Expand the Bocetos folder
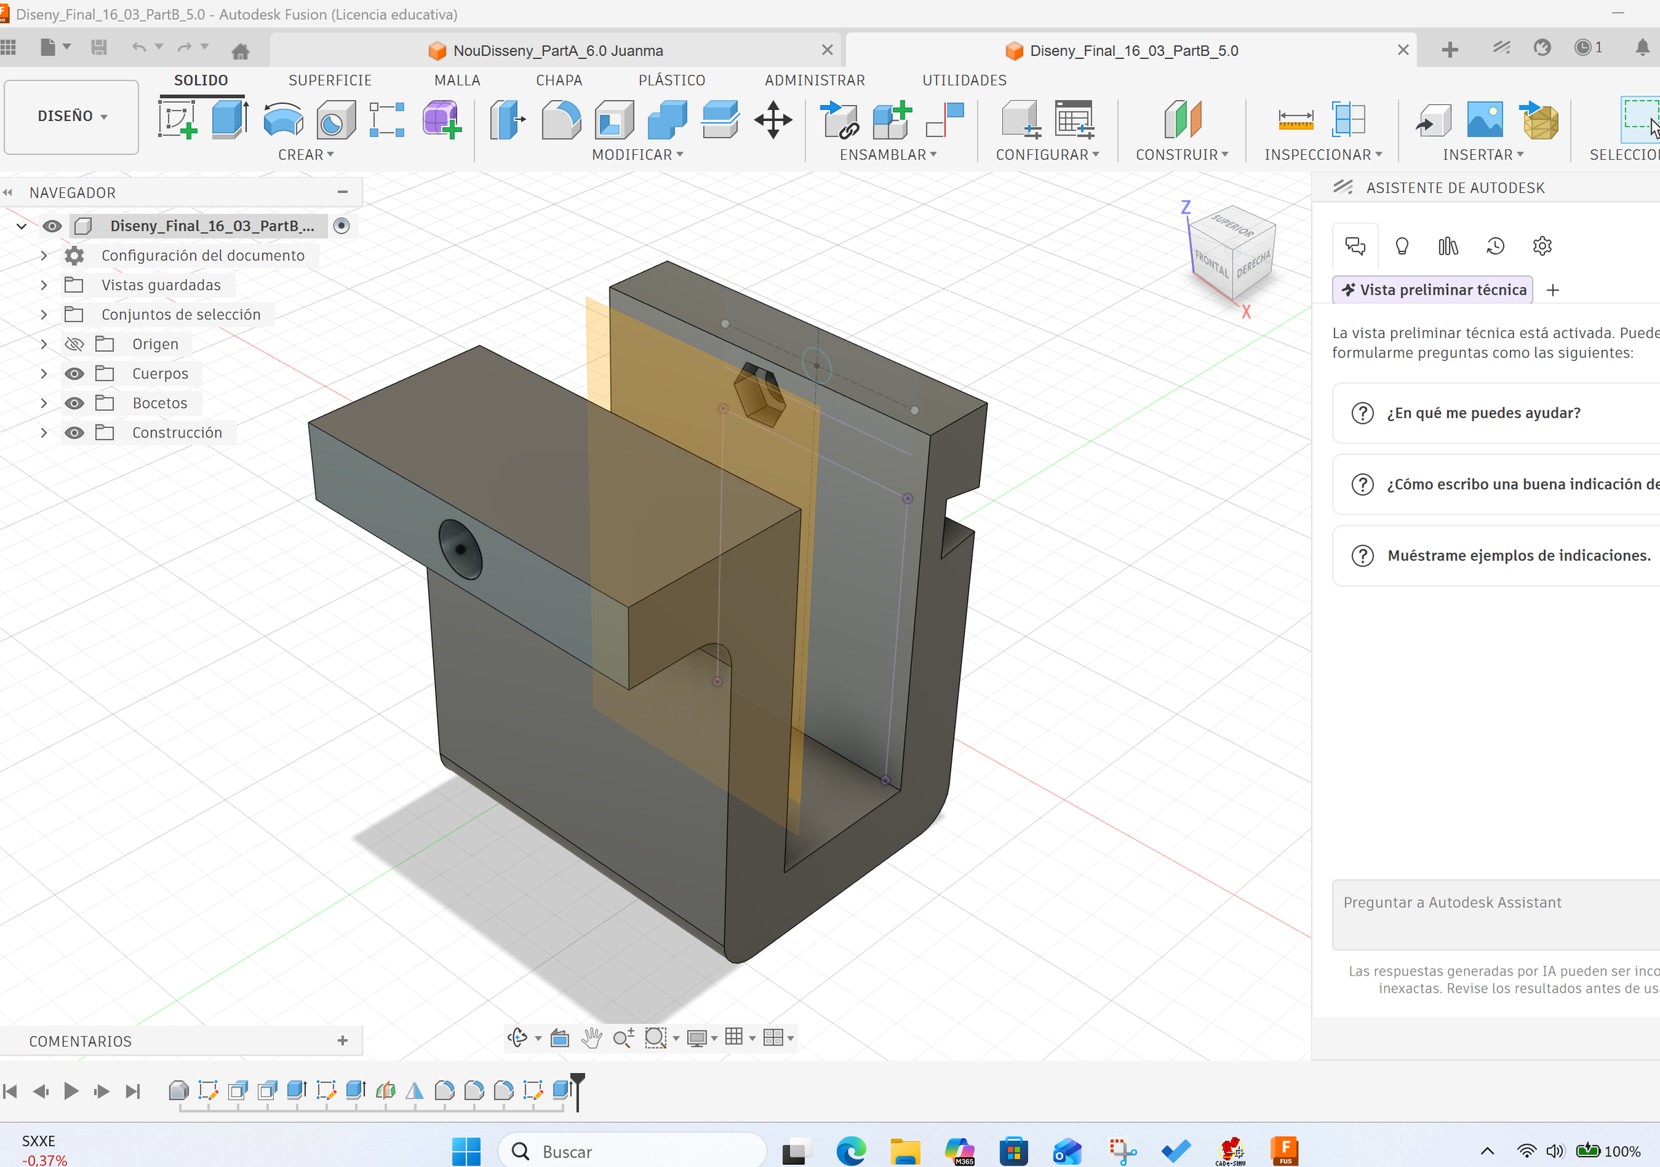 (x=44, y=403)
